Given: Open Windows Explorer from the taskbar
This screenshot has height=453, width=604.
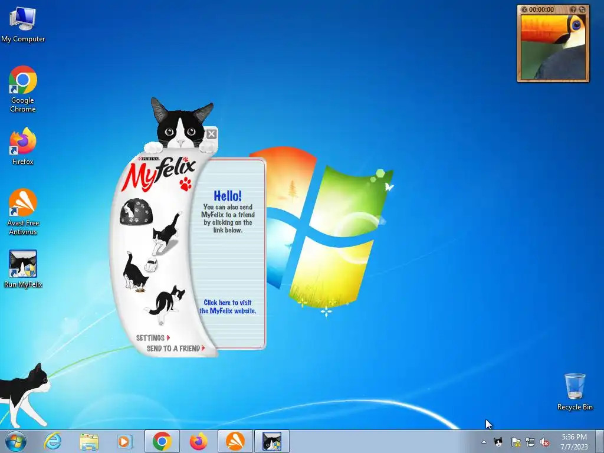Looking at the screenshot, I should pos(89,441).
